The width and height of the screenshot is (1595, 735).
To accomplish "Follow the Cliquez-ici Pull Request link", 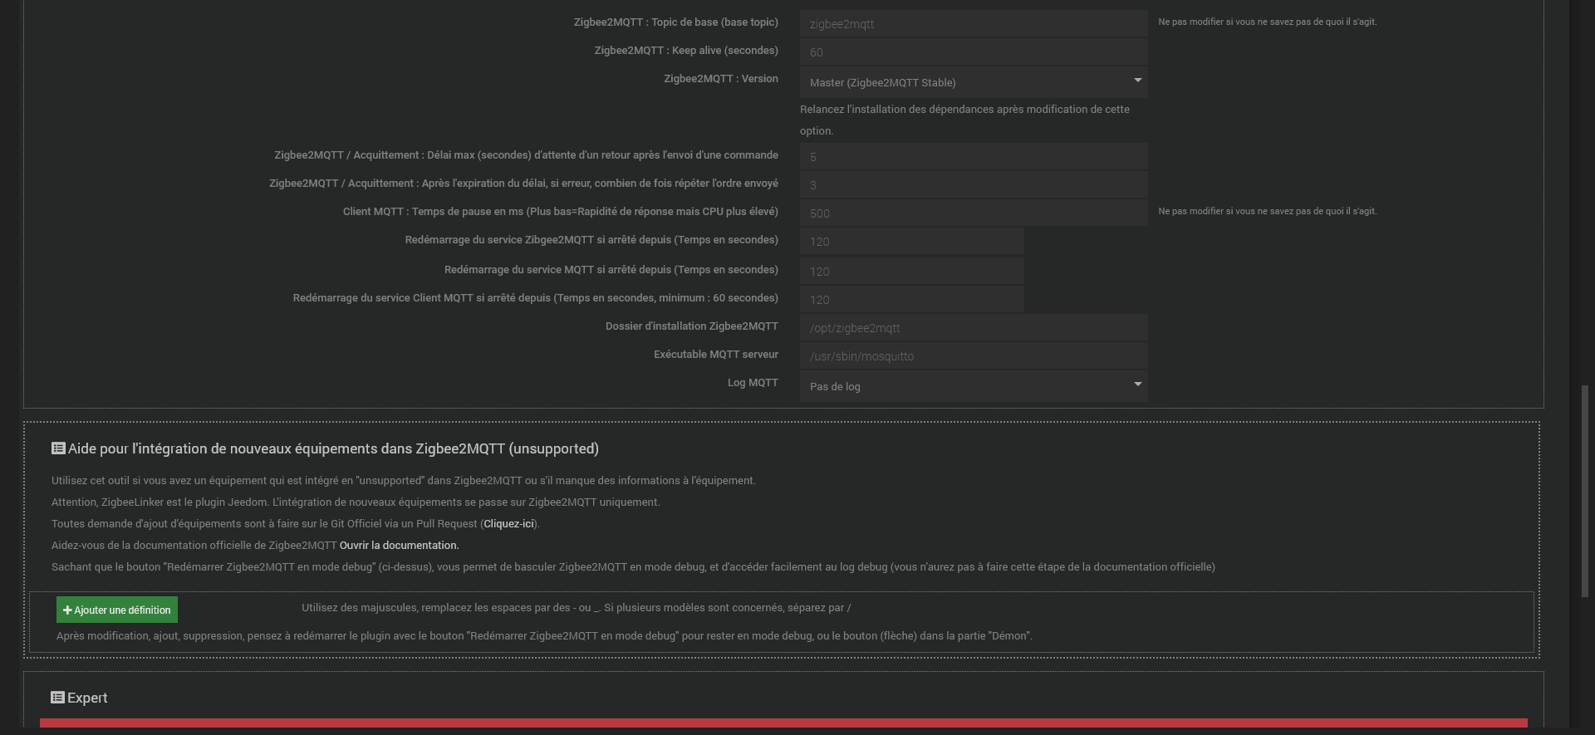I will point(509,524).
